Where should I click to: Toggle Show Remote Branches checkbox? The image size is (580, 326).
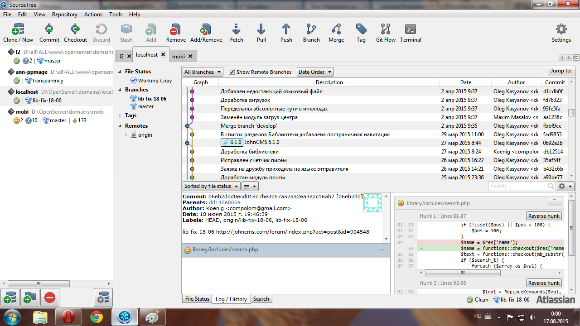pyautogui.click(x=232, y=72)
